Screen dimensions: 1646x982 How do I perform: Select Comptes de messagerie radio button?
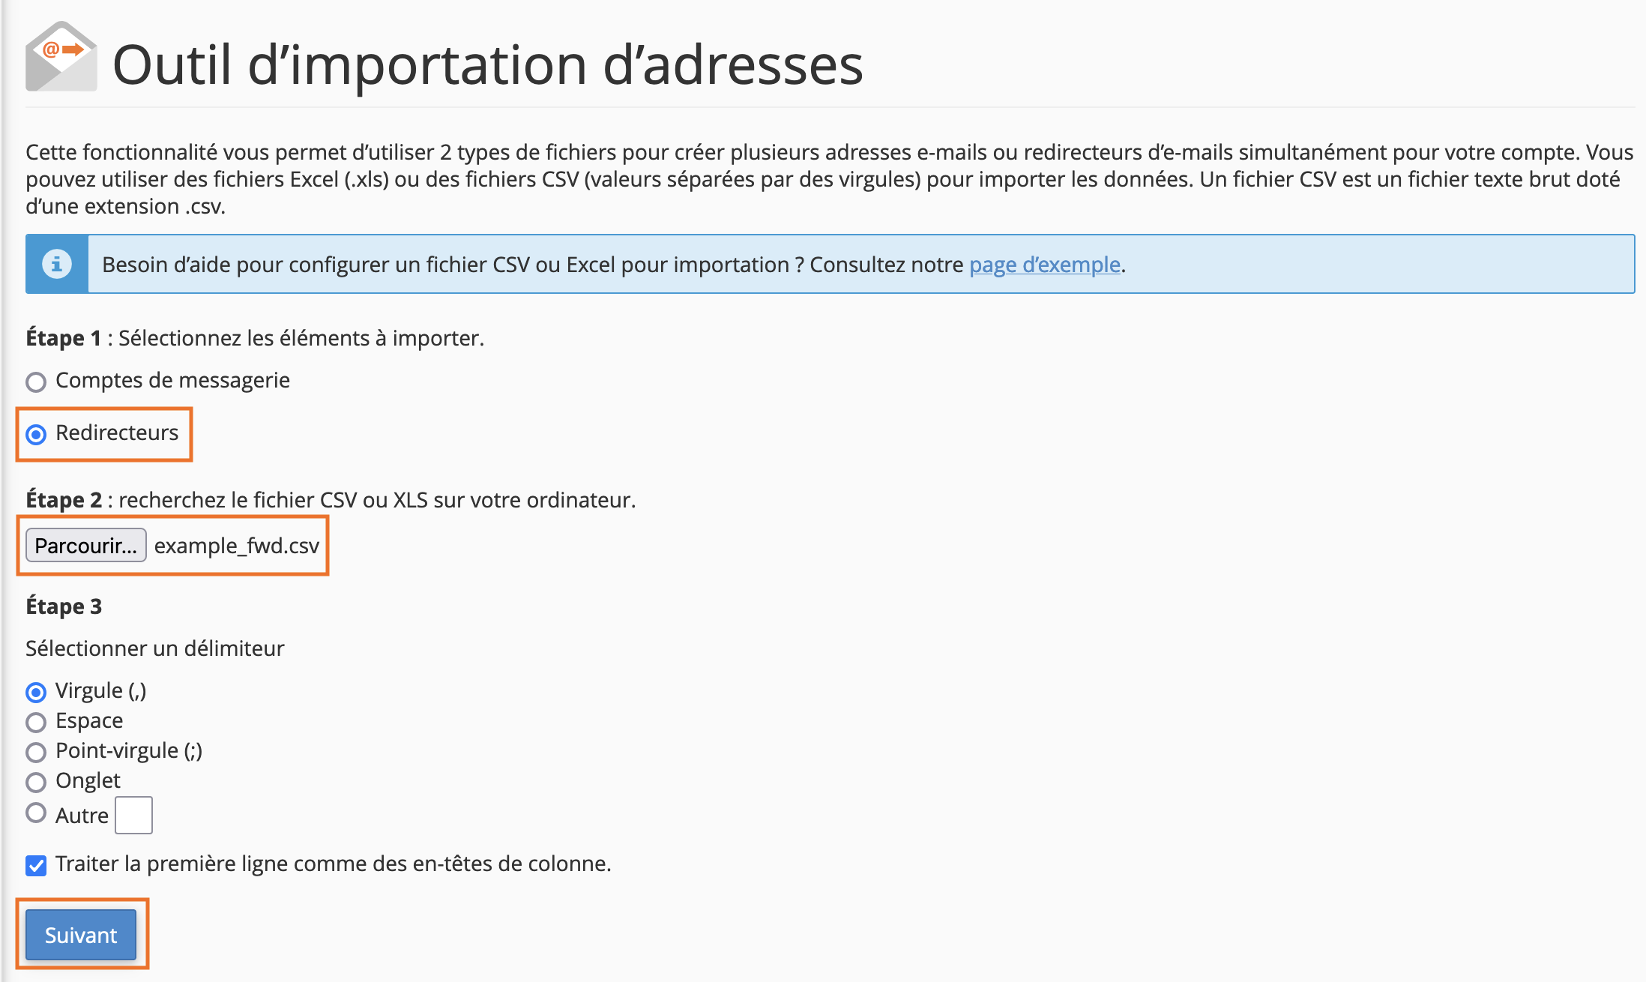(36, 382)
